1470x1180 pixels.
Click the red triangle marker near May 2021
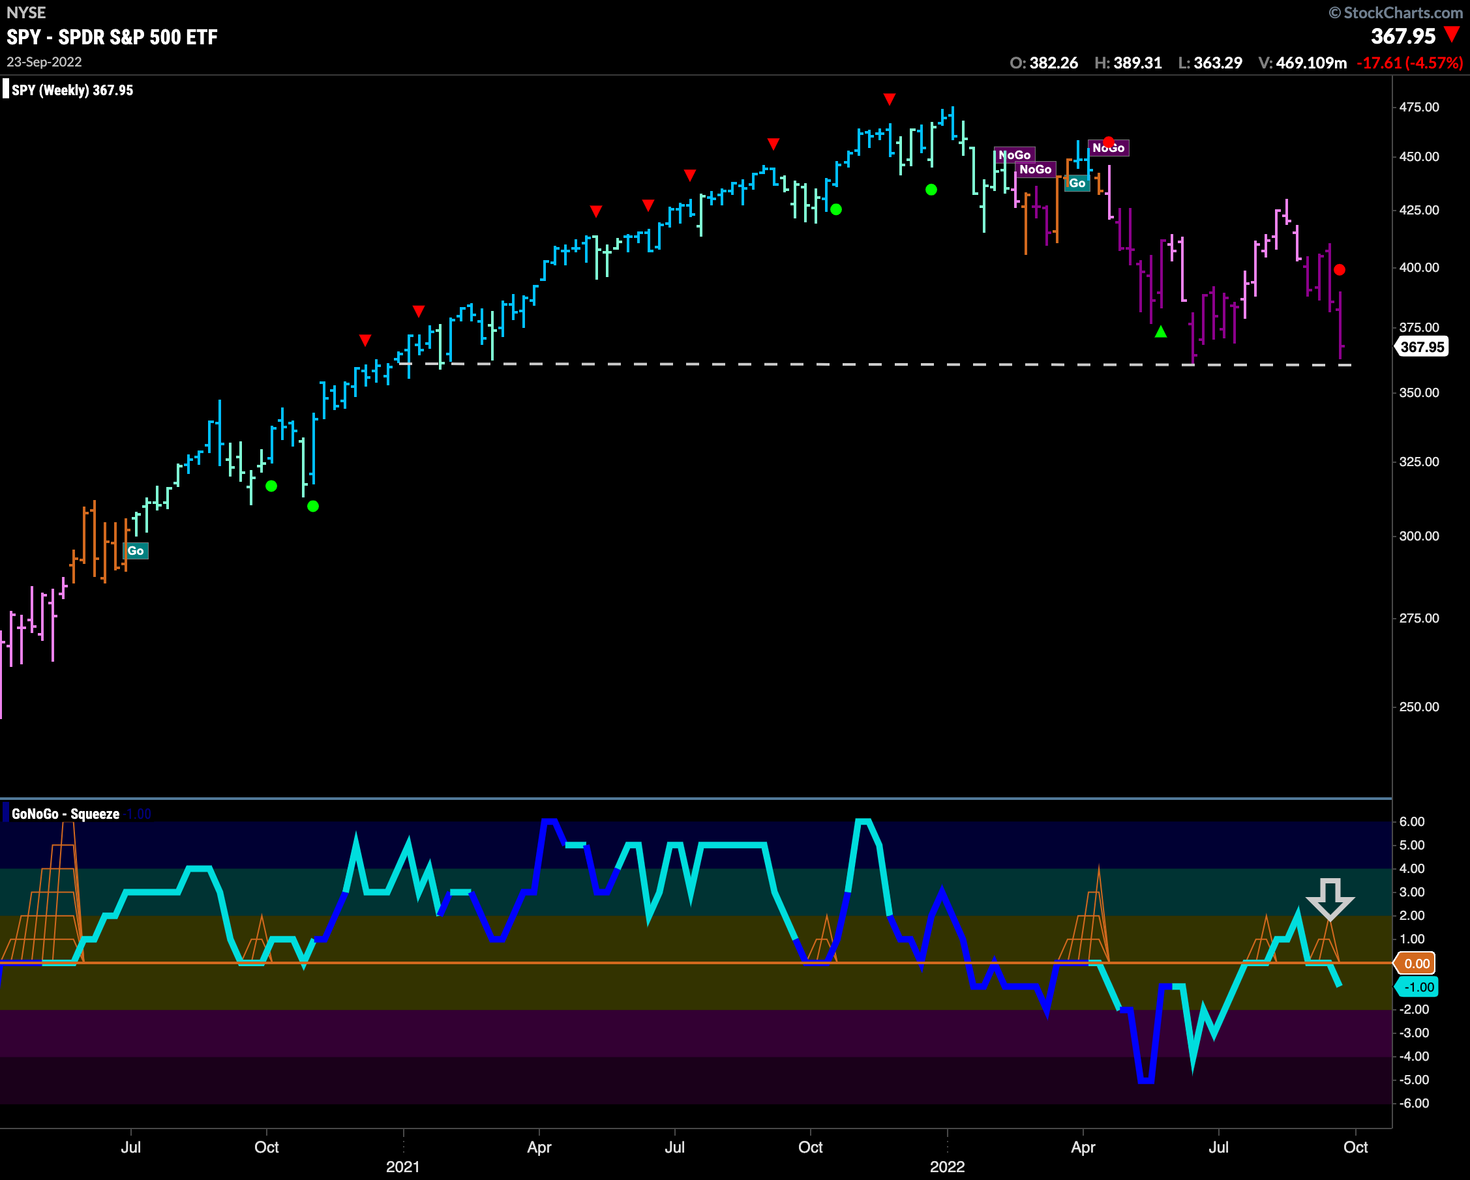(596, 211)
